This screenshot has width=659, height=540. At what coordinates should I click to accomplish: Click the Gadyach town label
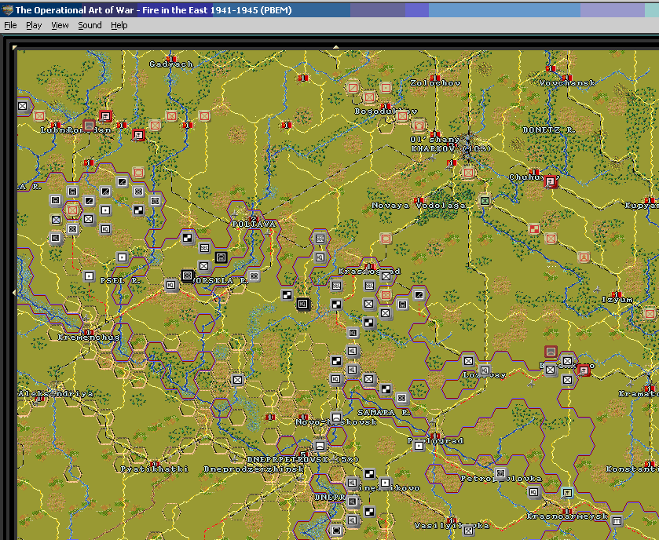click(171, 64)
